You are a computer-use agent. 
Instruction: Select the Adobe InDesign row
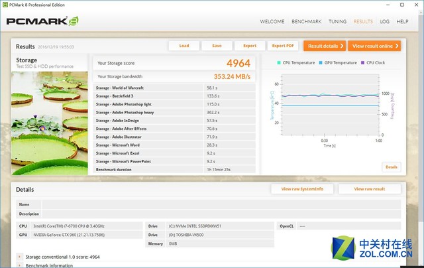174,121
